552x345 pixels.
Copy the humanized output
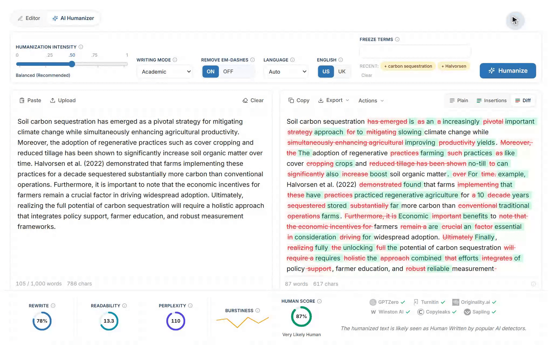[299, 100]
